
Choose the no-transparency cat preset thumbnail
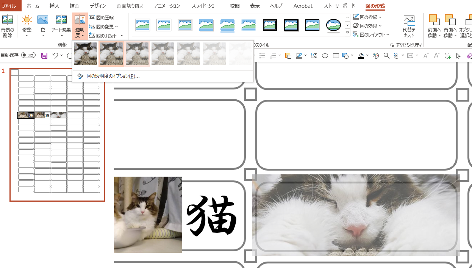[x=86, y=54]
